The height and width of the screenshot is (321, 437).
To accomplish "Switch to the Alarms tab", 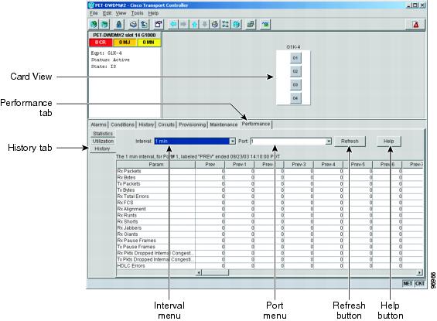I will click(x=99, y=125).
